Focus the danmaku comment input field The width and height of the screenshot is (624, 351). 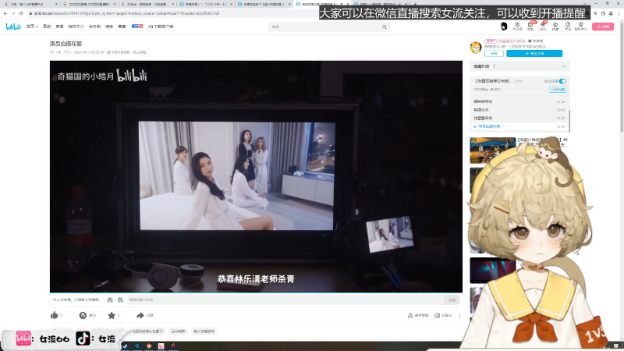(x=285, y=300)
